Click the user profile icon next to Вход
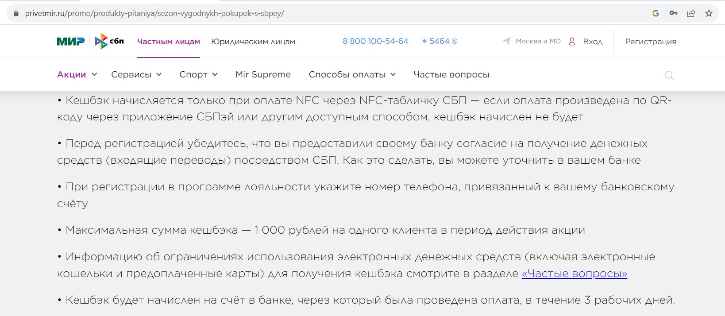 pyautogui.click(x=572, y=42)
